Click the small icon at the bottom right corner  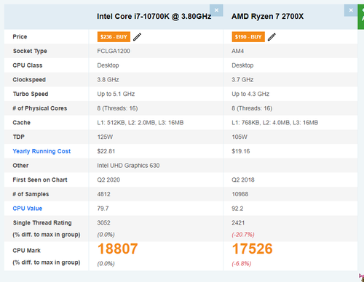click(362, 278)
